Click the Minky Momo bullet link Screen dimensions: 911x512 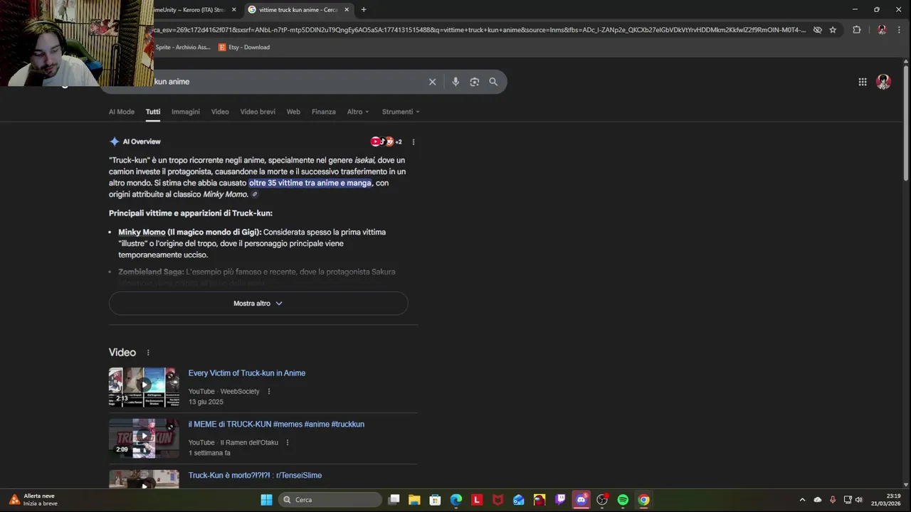[x=142, y=233]
